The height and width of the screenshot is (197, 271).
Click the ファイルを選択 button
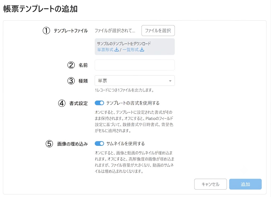point(158,31)
